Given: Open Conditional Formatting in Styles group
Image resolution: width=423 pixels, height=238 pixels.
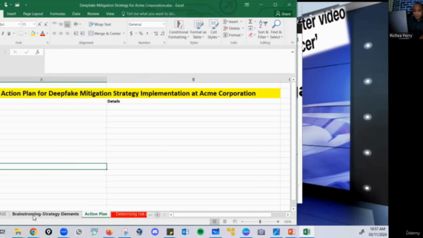Looking at the screenshot, I should (178, 29).
